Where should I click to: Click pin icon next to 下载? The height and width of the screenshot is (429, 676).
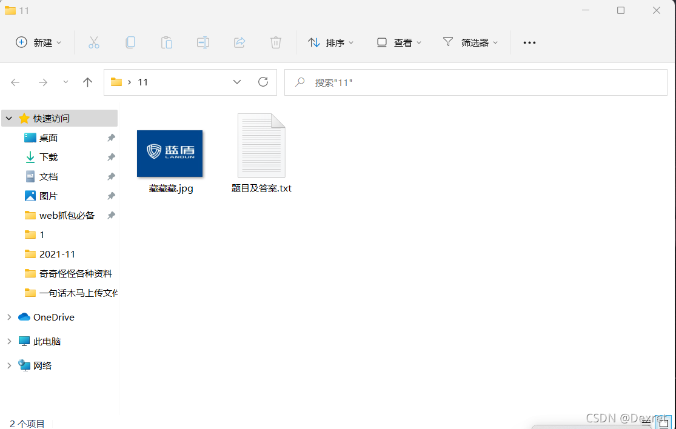pyautogui.click(x=111, y=157)
